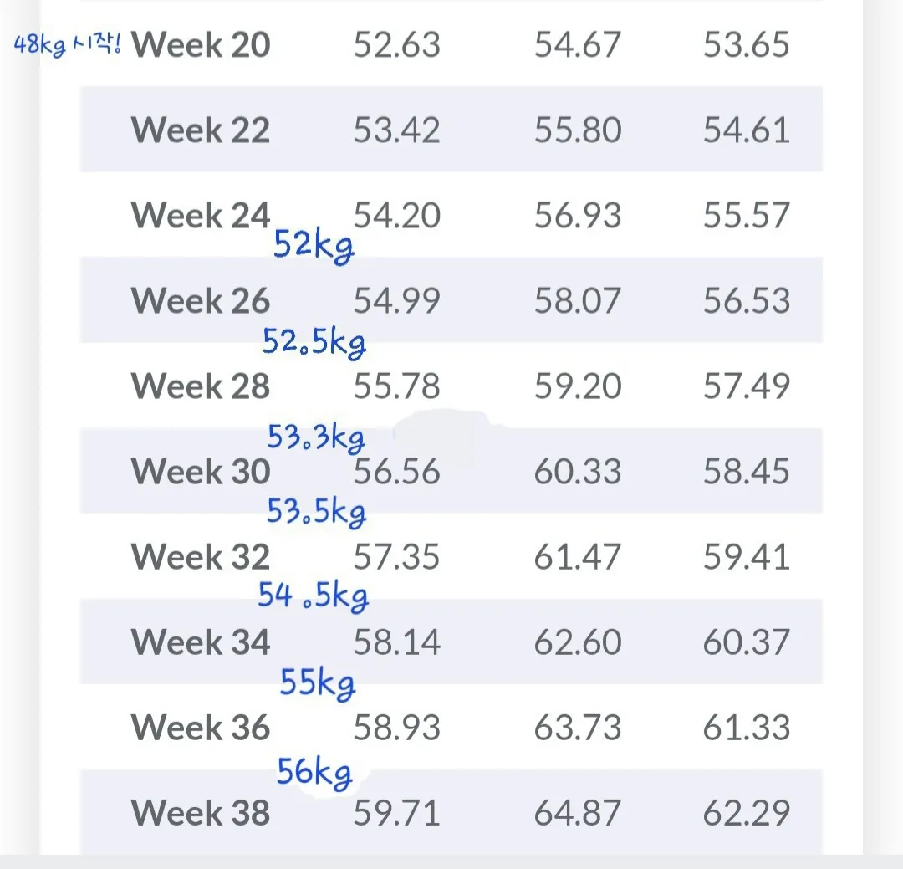Select the Week 32 label
The height and width of the screenshot is (869, 903).
(x=201, y=556)
